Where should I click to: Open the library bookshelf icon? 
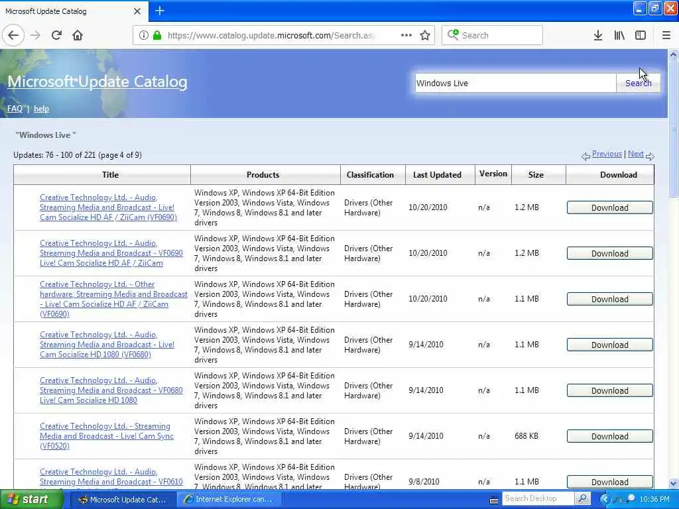click(619, 35)
